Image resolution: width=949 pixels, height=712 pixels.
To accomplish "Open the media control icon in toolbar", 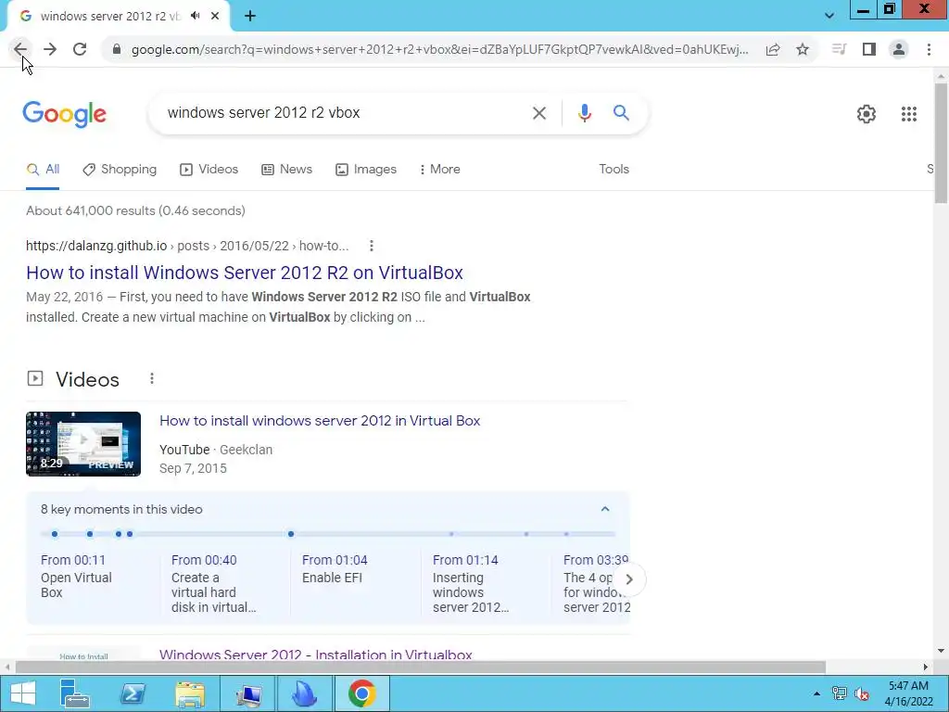I will 839,49.
